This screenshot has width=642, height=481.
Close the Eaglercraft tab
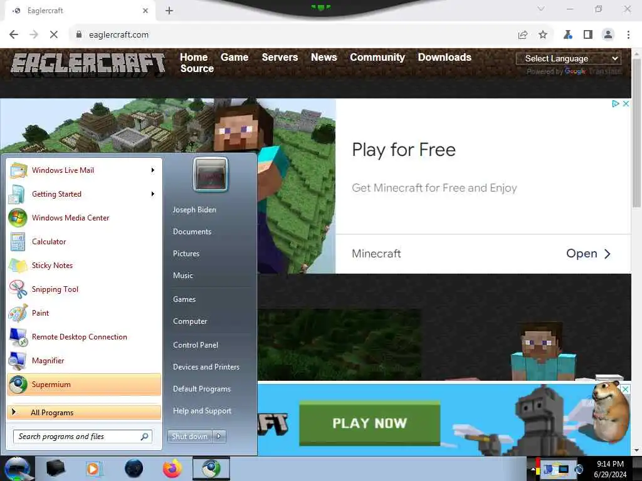145,11
